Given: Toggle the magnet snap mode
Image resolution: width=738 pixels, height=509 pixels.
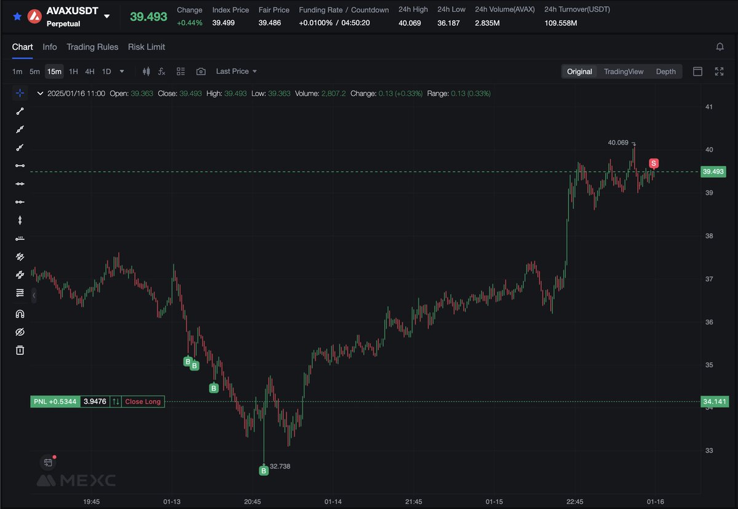Looking at the screenshot, I should 20,314.
